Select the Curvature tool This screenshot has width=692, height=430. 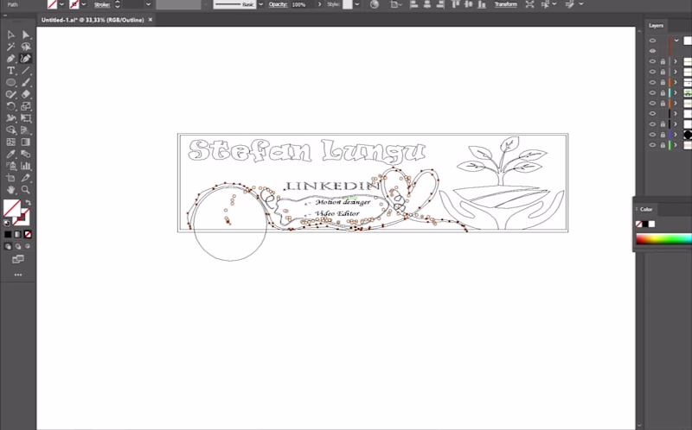click(26, 59)
